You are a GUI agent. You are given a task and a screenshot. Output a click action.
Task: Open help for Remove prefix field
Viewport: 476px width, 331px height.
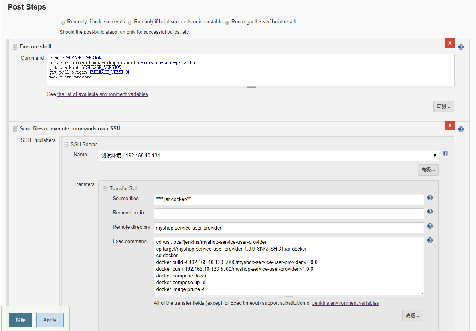[430, 212]
